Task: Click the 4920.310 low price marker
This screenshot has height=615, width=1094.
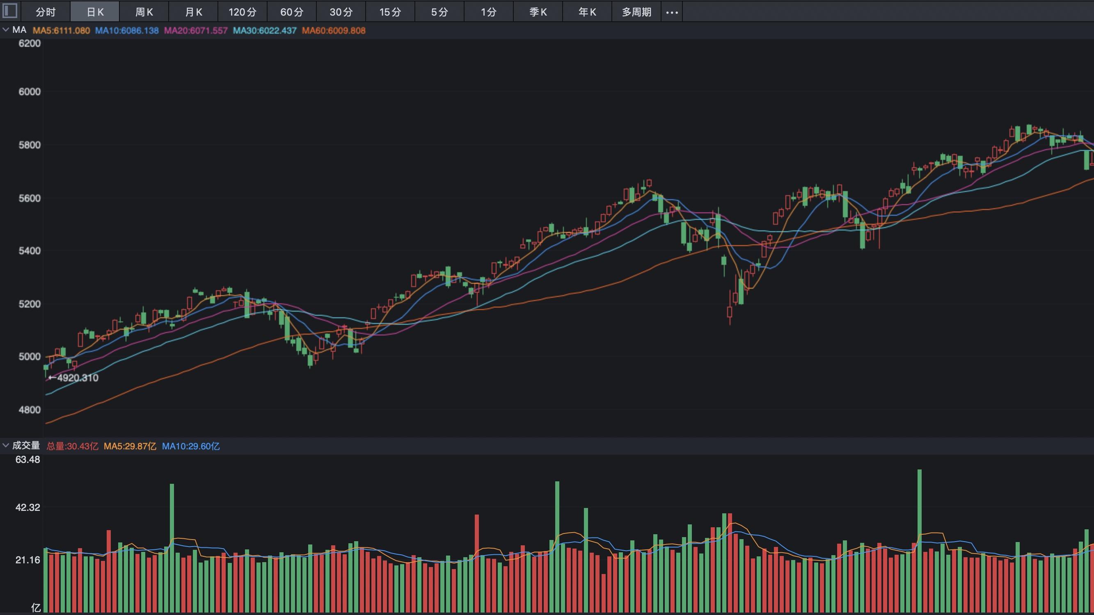Action: [73, 378]
